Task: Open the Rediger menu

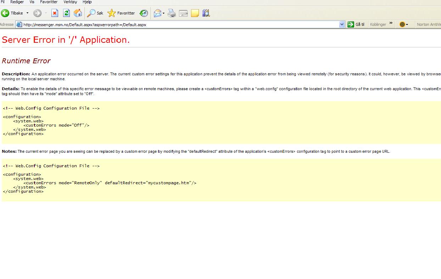Action: [17, 2]
